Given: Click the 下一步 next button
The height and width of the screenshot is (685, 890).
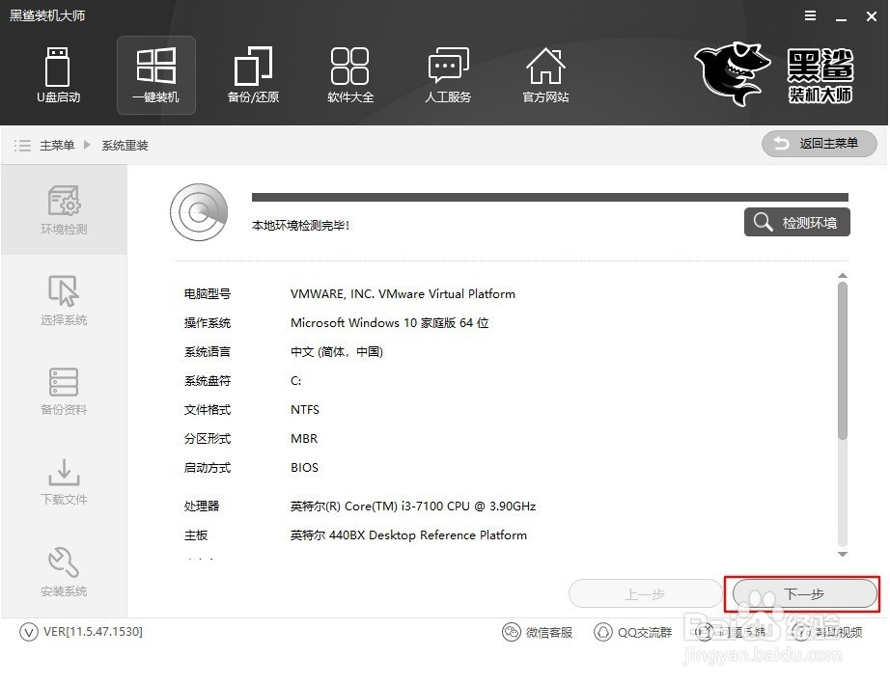Looking at the screenshot, I should (x=802, y=593).
